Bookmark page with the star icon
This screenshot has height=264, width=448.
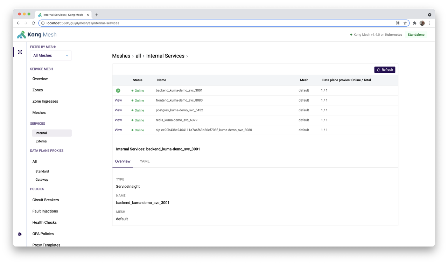[x=405, y=23]
